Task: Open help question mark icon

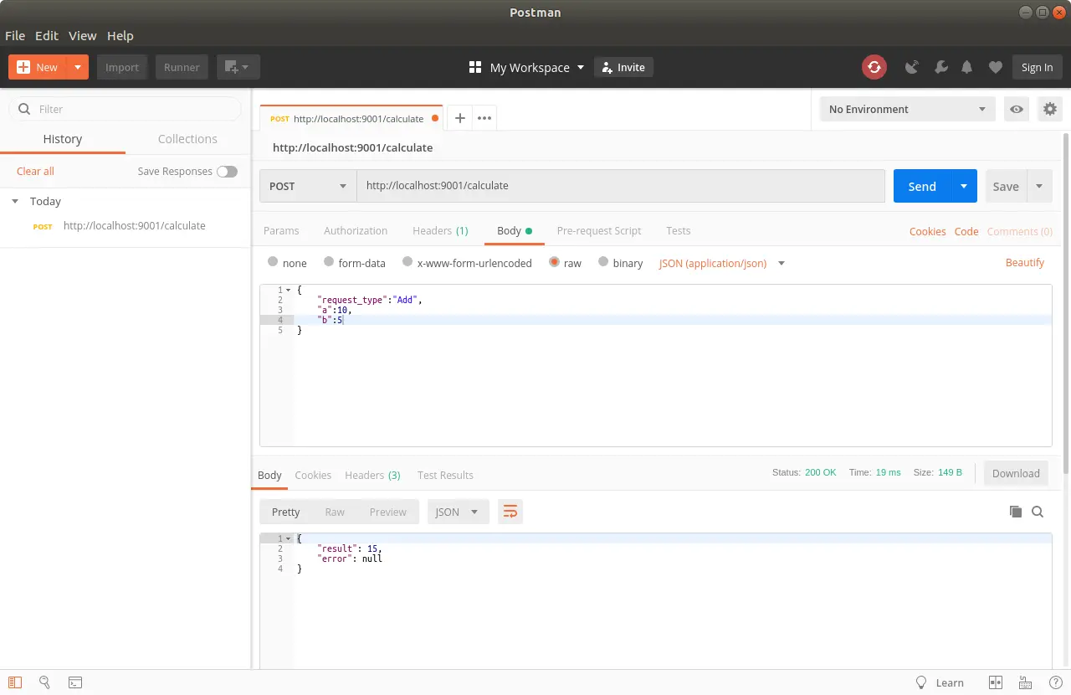Action: 1055,682
